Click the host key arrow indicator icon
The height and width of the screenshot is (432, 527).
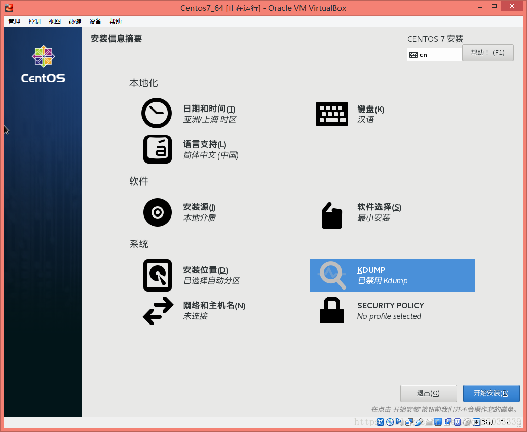click(477, 422)
